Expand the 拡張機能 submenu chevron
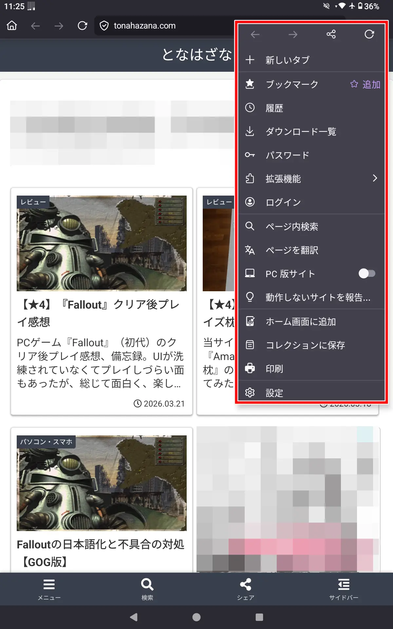This screenshot has width=393, height=629. coord(375,179)
